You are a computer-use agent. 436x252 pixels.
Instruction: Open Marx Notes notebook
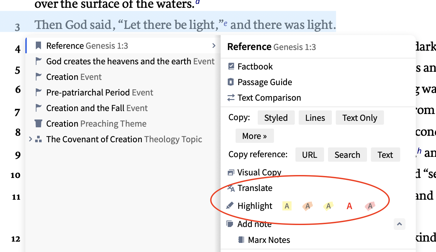269,240
